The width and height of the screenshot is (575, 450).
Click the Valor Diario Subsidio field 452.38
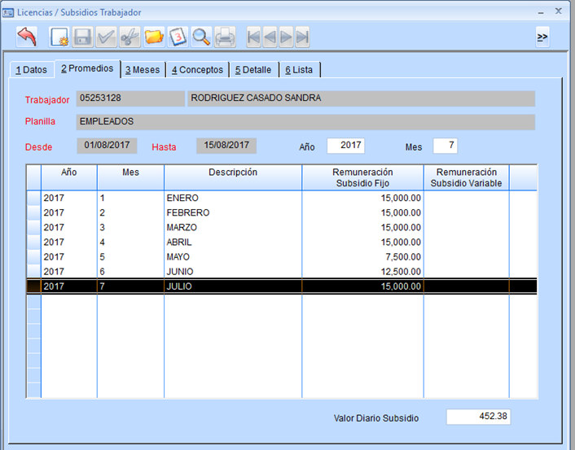pos(478,417)
